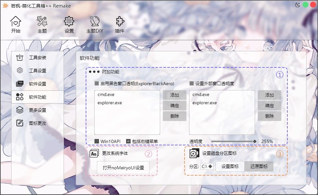Uncheck 包括右键菜单 checkbox
This screenshot has height=195, width=318.
[x=128, y=141]
